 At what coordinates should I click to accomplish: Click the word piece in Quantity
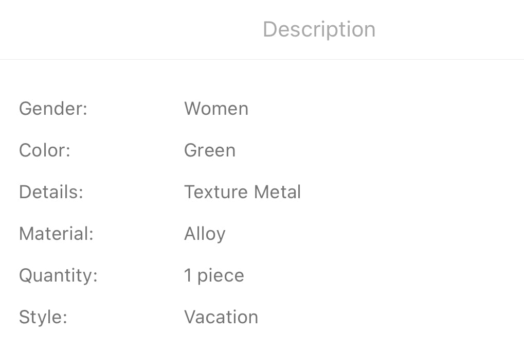pyautogui.click(x=221, y=276)
